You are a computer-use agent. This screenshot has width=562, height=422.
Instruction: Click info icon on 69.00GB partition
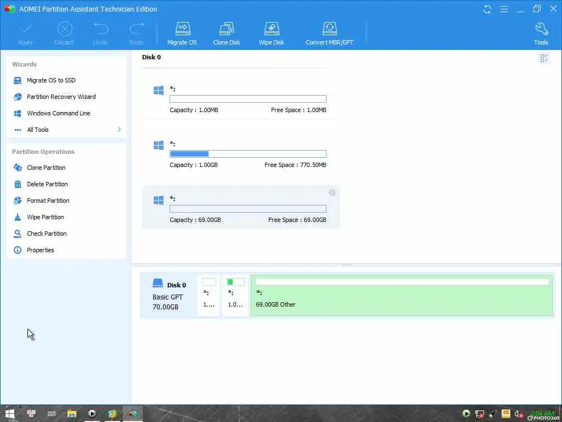(x=332, y=193)
